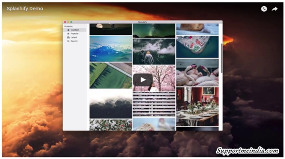Select the person in misty forest thumbnail

(154, 51)
